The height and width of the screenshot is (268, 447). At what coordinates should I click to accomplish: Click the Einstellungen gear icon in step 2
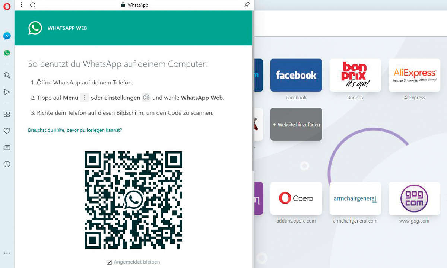pyautogui.click(x=146, y=98)
